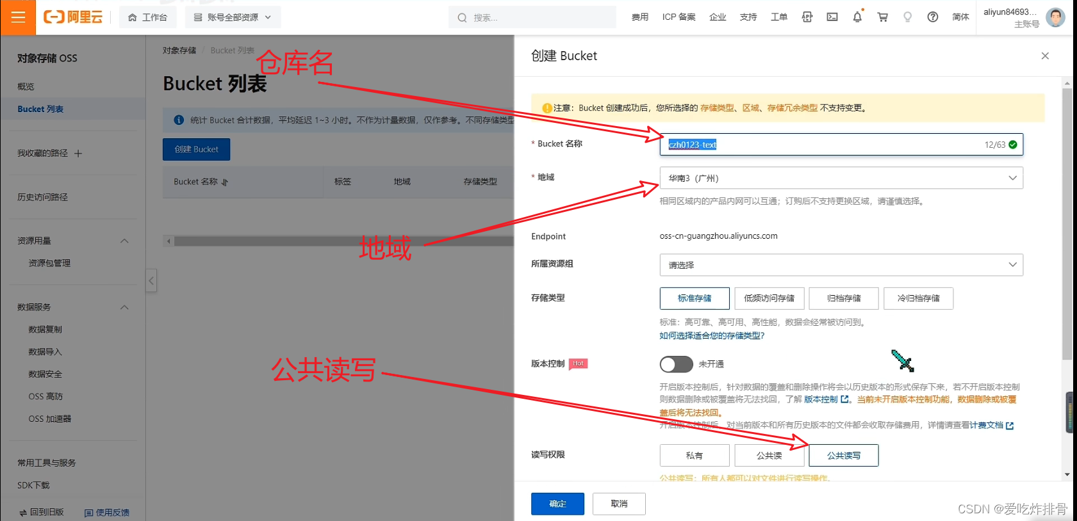Open the notifications bell
Viewport: 1077px width, 521px height.
(857, 17)
